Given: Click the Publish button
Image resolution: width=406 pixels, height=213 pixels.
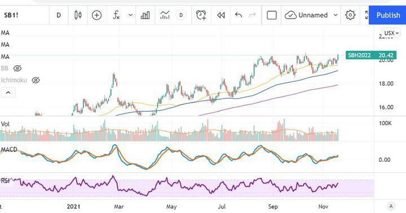Looking at the screenshot, I should [387, 15].
